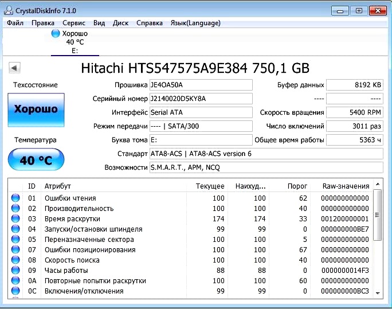
Task: Click the ID column header
Action: (x=32, y=186)
